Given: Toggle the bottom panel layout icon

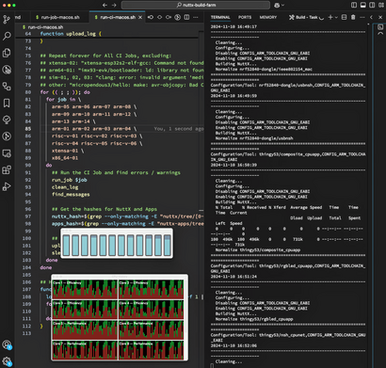Looking at the screenshot, I should tap(362, 5).
